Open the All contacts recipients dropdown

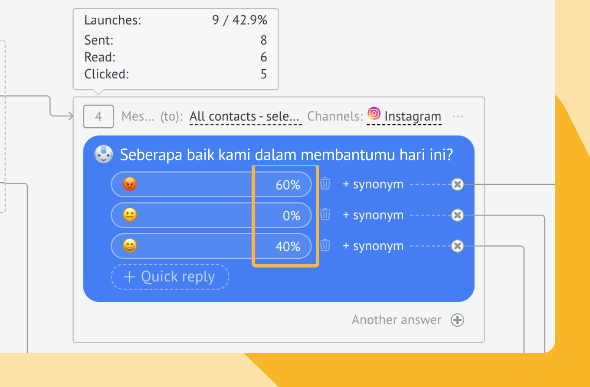tap(245, 116)
